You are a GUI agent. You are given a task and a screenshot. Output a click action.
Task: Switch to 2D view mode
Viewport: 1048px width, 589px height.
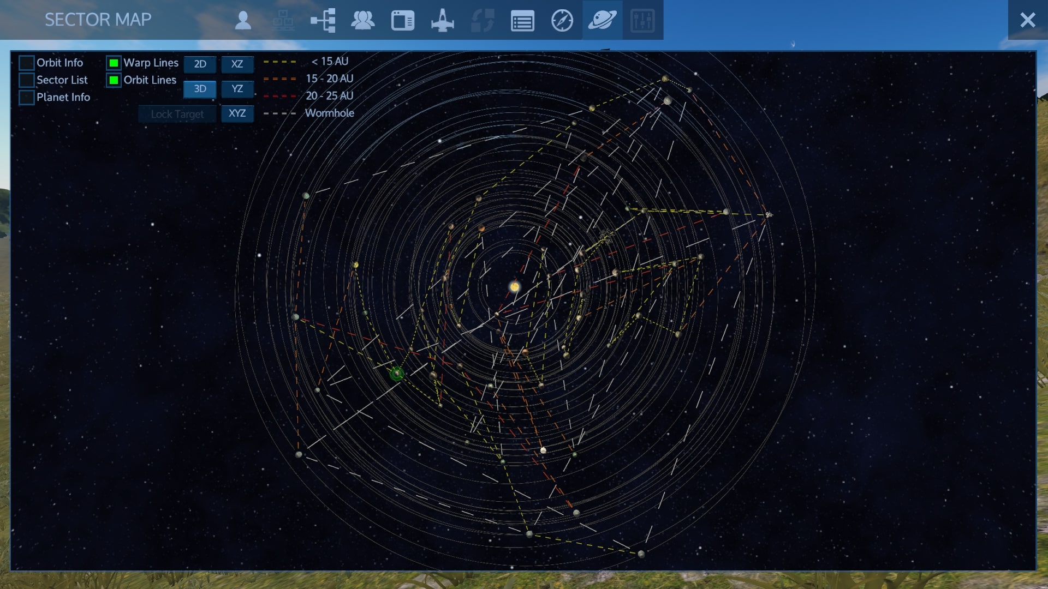click(x=200, y=64)
